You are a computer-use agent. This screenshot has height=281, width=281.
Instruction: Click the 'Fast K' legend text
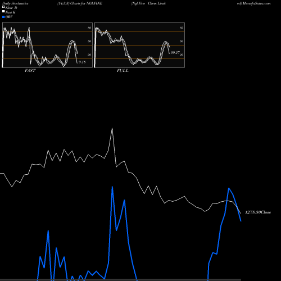pyautogui.click(x=11, y=12)
